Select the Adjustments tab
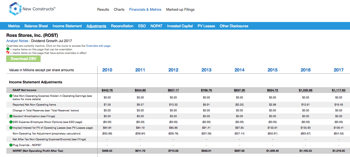This screenshot has width=350, height=157. [x=96, y=26]
